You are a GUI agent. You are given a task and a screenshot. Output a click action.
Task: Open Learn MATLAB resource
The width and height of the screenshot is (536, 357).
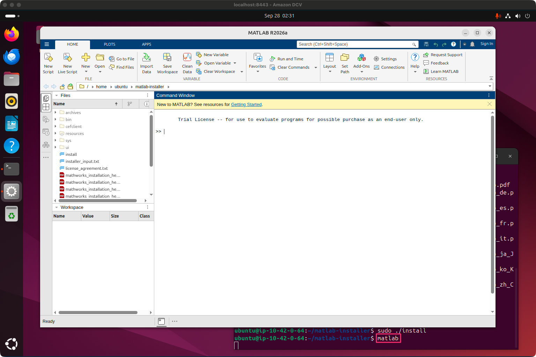[441, 71]
